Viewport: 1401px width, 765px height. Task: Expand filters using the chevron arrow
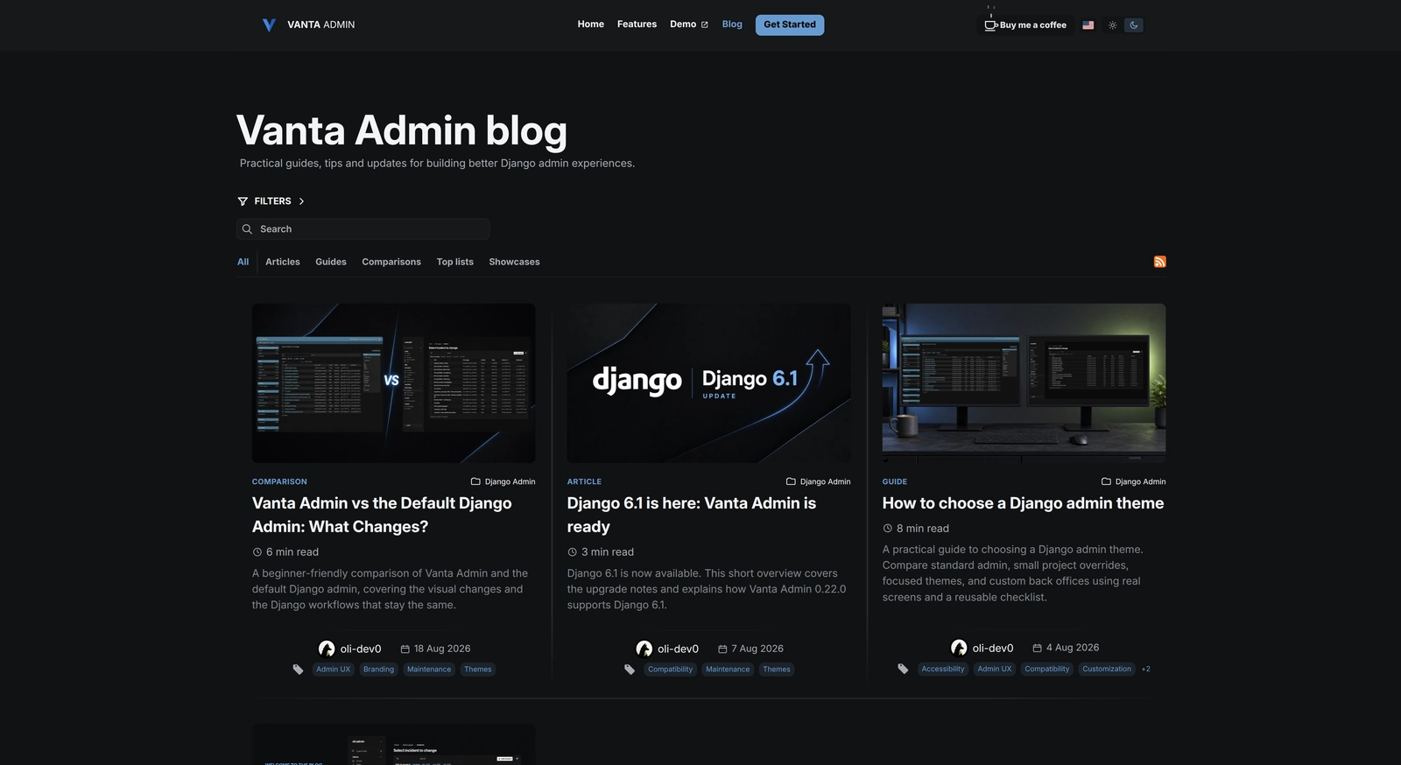(301, 201)
